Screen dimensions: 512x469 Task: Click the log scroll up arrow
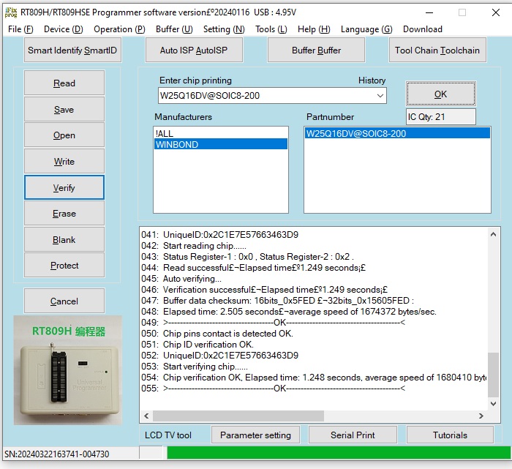point(493,234)
